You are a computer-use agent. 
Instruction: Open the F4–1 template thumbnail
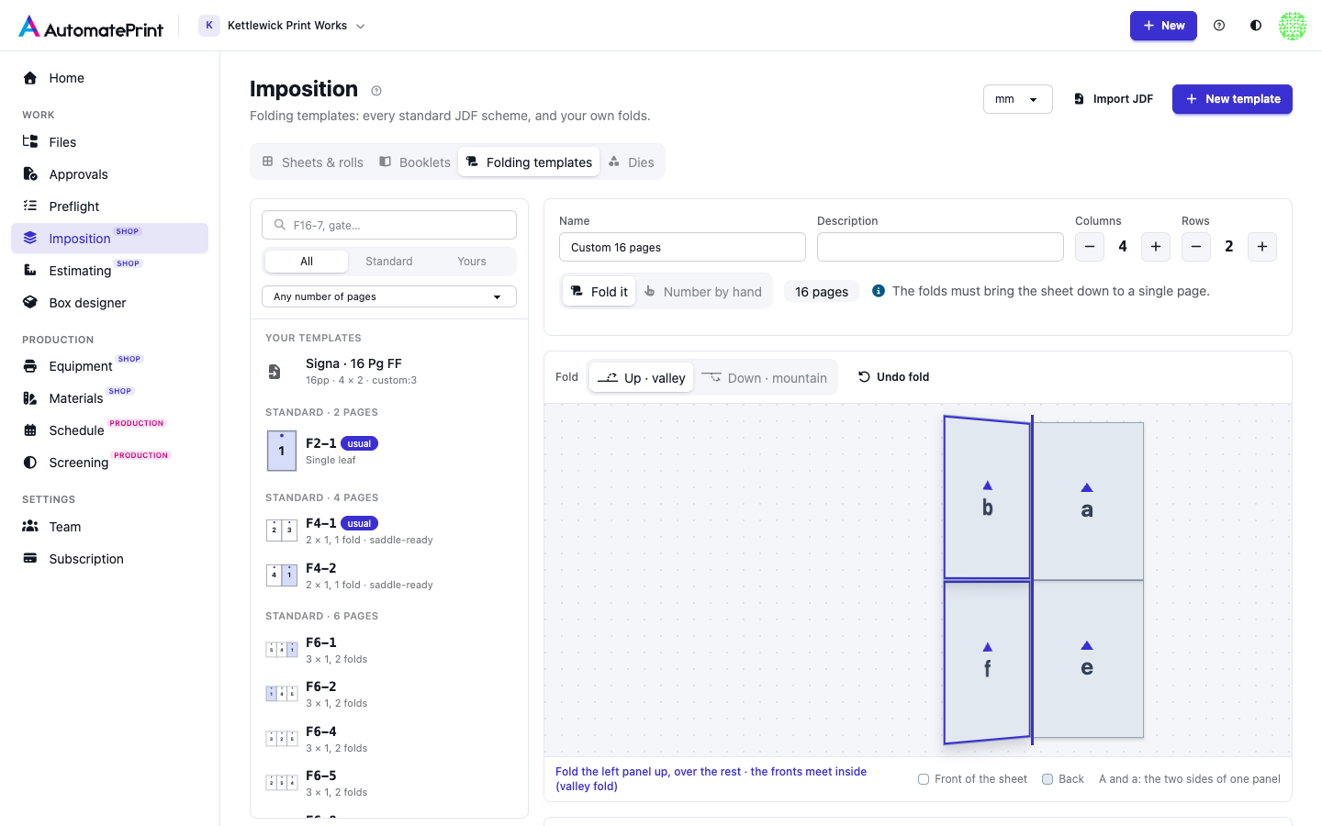tap(282, 530)
